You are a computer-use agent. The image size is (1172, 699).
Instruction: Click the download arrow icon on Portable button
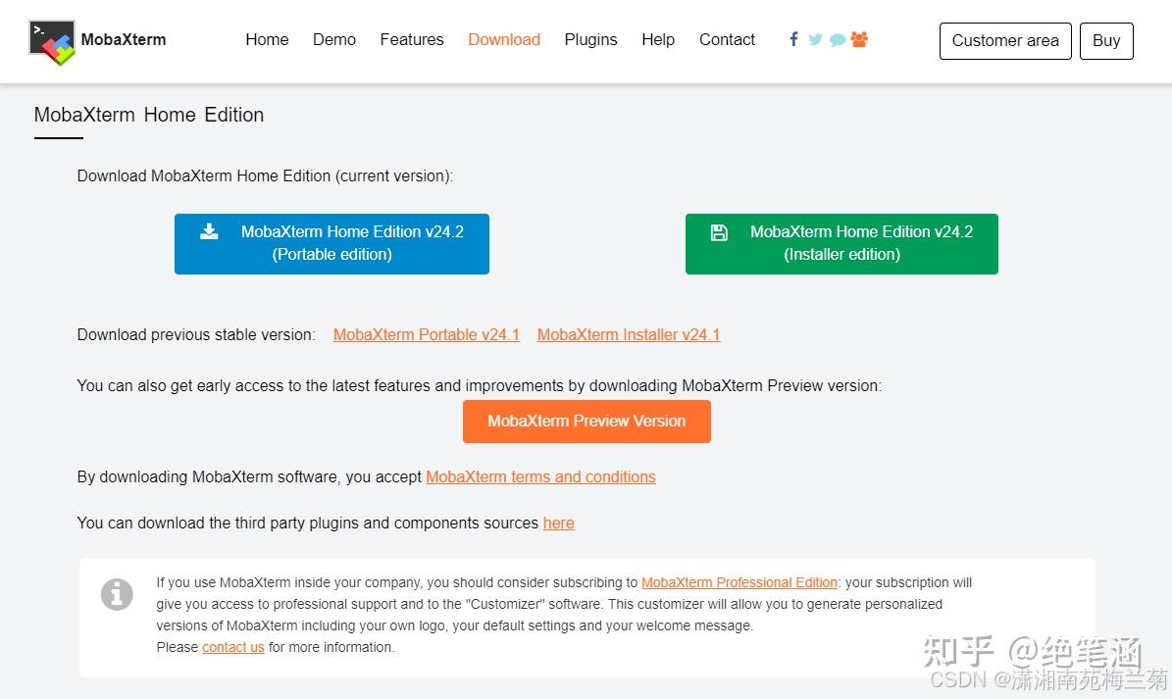(209, 231)
